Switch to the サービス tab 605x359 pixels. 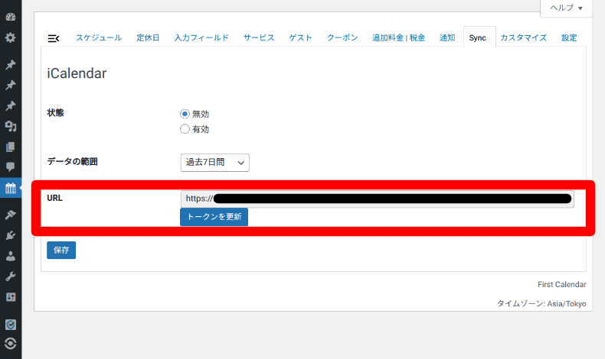pyautogui.click(x=259, y=37)
